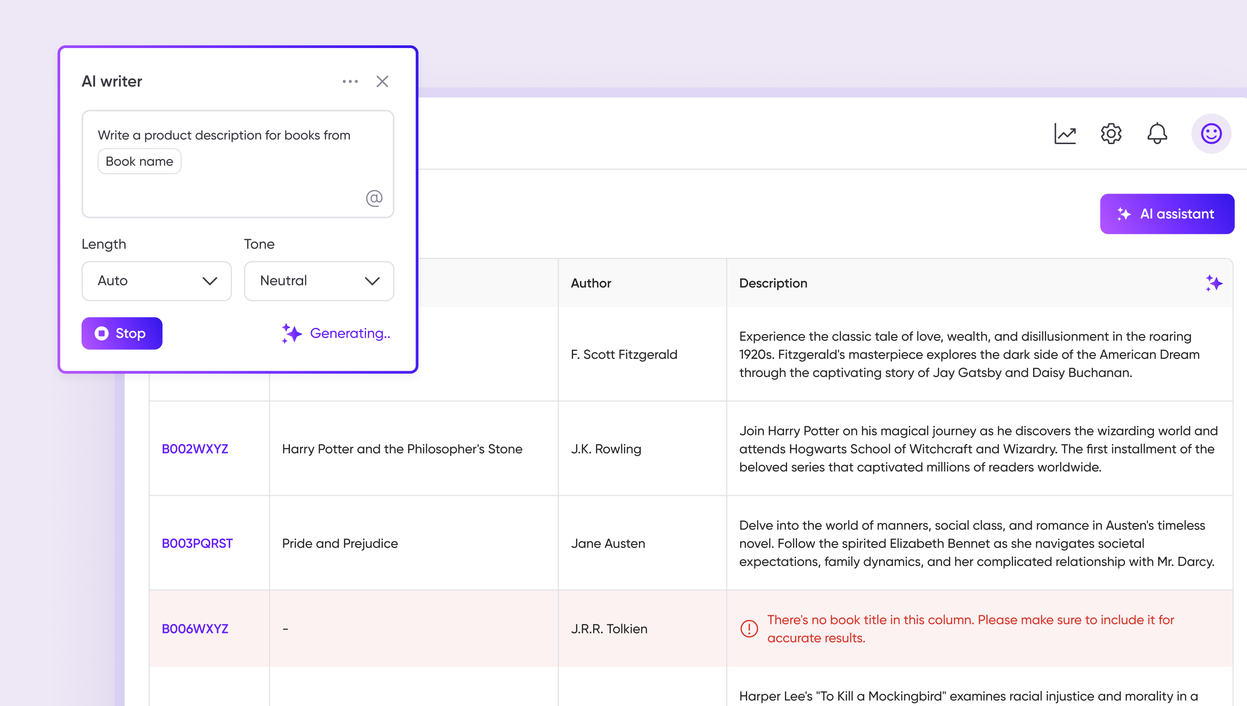Click the @ mention icon in prompt box

(x=374, y=198)
